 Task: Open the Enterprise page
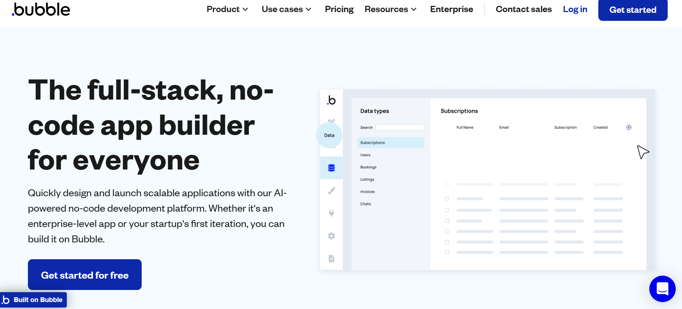[451, 9]
